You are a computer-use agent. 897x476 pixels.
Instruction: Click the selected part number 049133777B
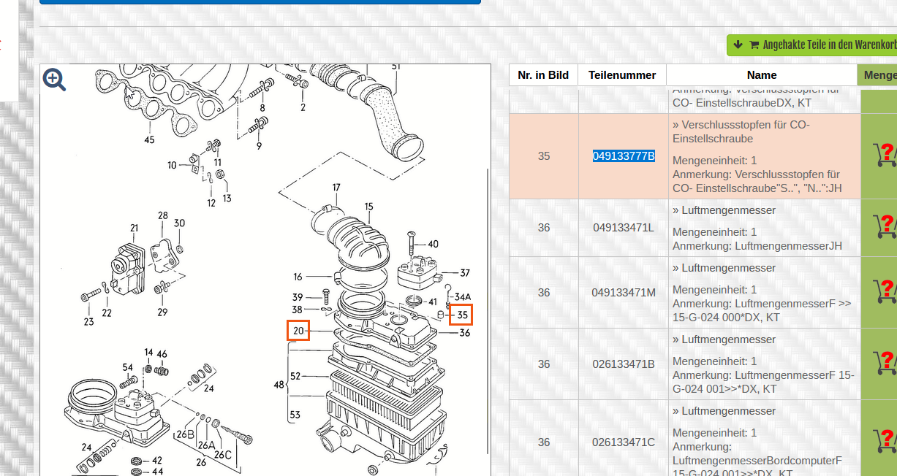click(623, 156)
